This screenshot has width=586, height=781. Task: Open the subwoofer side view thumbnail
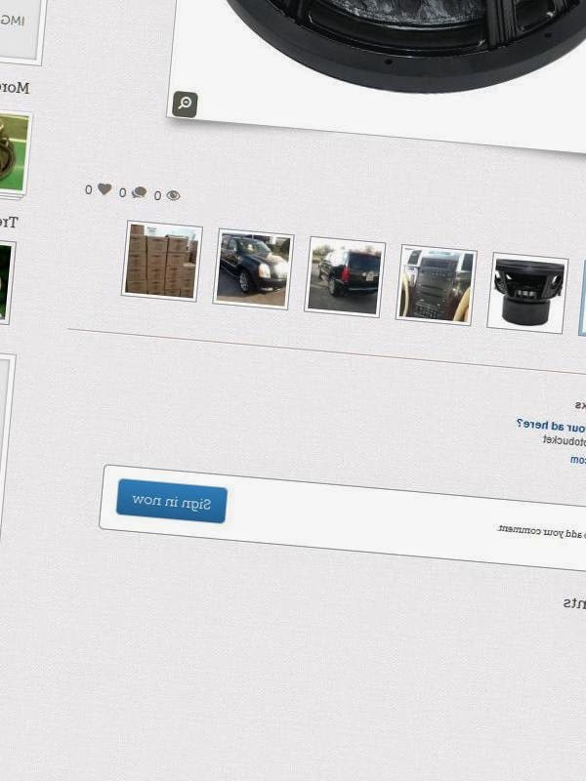click(x=527, y=293)
